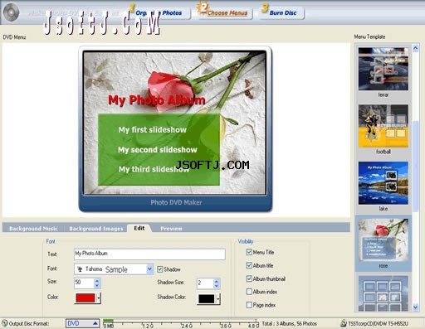The height and width of the screenshot is (329, 425).
Task: Select the grid template thumbnail at bottom
Action: [383, 293]
